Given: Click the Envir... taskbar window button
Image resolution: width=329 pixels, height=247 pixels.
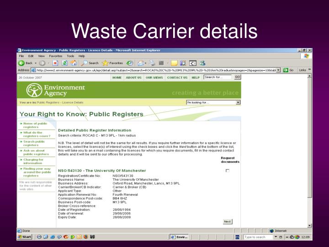Looking at the screenshot, I should tap(180, 237).
